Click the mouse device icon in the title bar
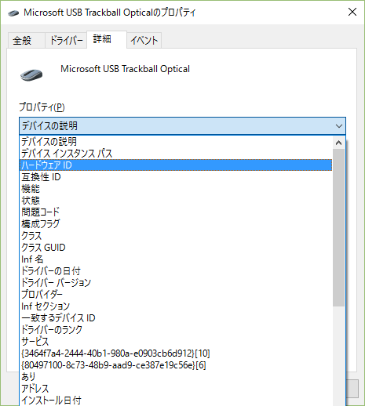The height and width of the screenshot is (406, 365). coord(13,13)
